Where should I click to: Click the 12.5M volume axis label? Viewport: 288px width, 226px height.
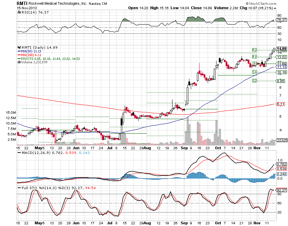point(11,118)
